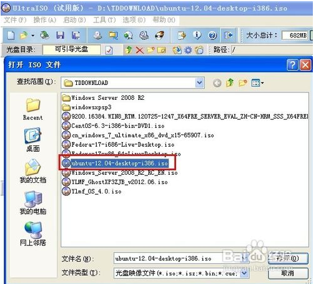Expand the 查找范围 TDDOWNLOAD dropdown
The image size is (316, 284).
pyautogui.click(x=199, y=83)
